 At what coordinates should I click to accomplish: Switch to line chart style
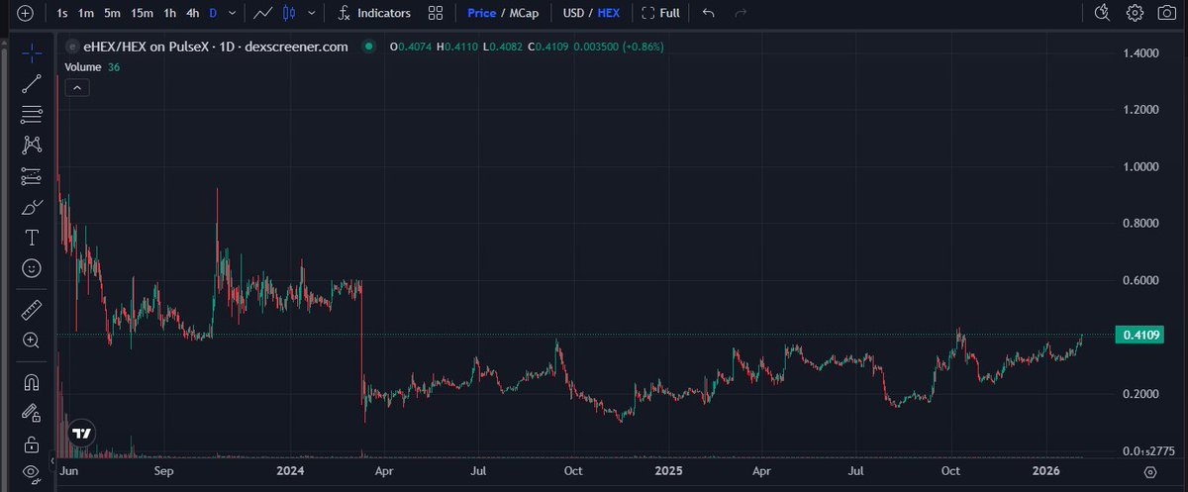pyautogui.click(x=263, y=14)
